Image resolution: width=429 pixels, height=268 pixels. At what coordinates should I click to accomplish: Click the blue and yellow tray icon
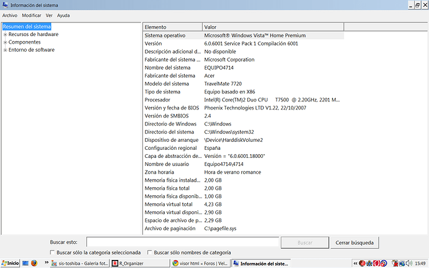point(369,264)
